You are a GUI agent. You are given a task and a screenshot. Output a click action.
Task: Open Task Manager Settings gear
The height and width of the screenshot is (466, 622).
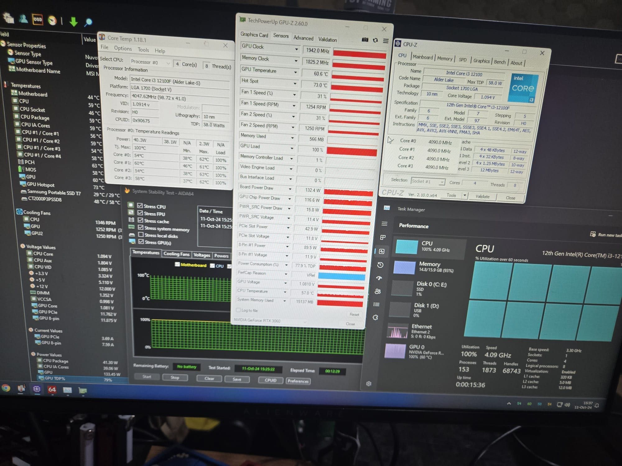tap(369, 384)
